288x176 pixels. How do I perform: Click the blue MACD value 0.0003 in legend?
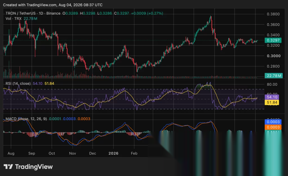[x=69, y=119]
